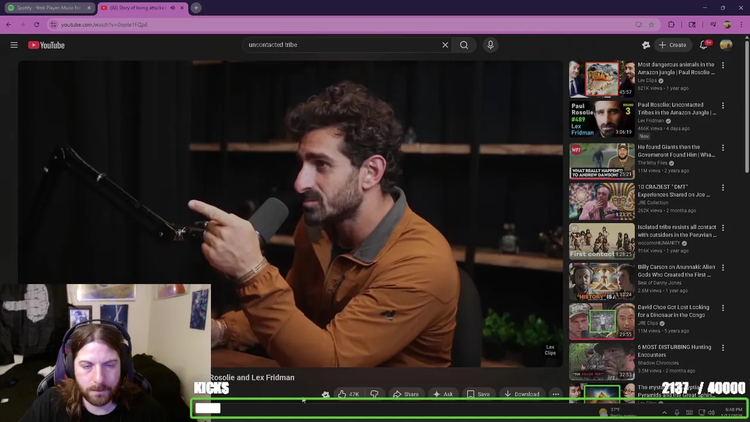The height and width of the screenshot is (422, 750).
Task: Open options for 'Paul Rosolie: Uncontacted Tribes' video
Action: (722, 106)
